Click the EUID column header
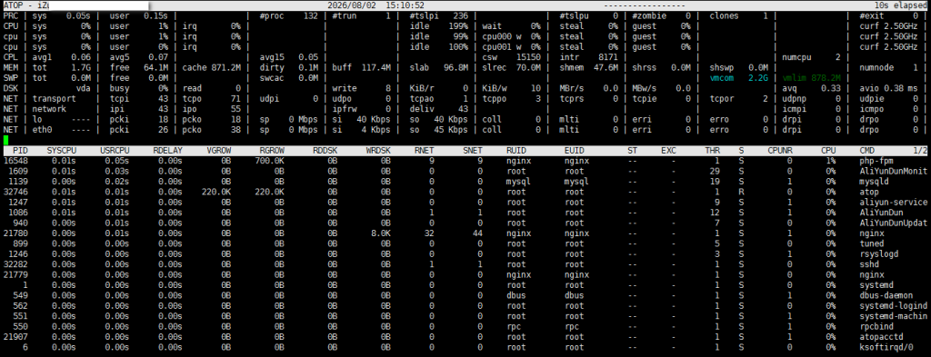 (575, 151)
